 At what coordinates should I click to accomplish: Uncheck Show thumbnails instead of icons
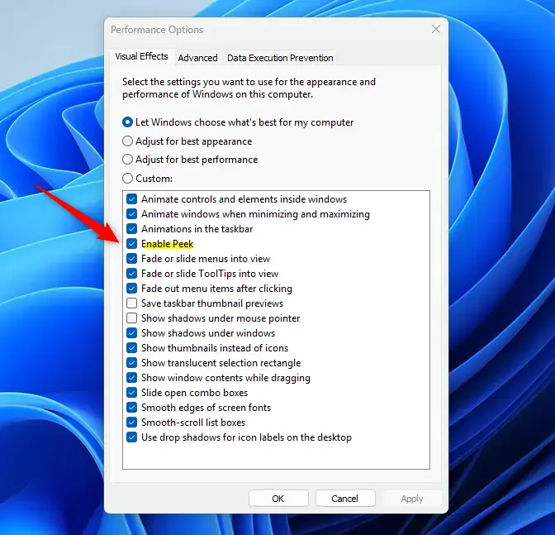[131, 348]
